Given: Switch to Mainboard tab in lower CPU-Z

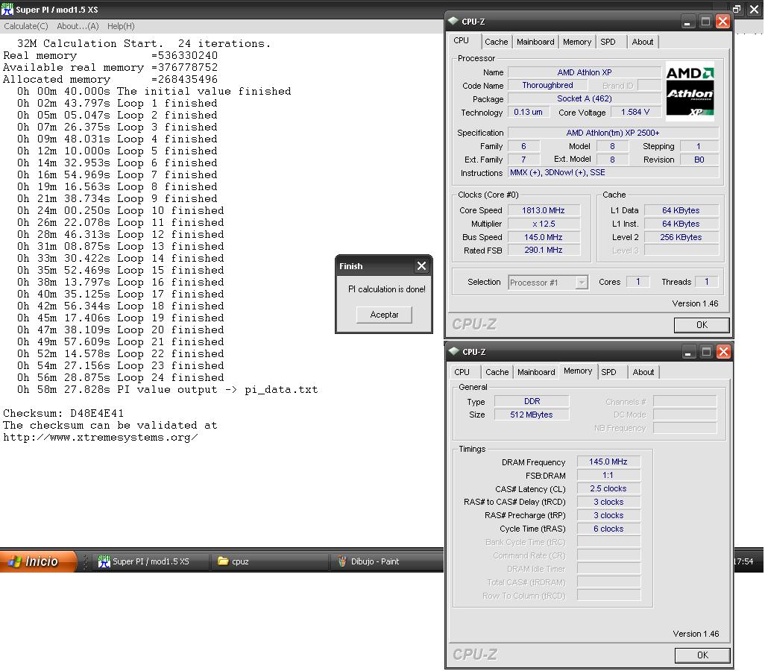Looking at the screenshot, I should 536,372.
